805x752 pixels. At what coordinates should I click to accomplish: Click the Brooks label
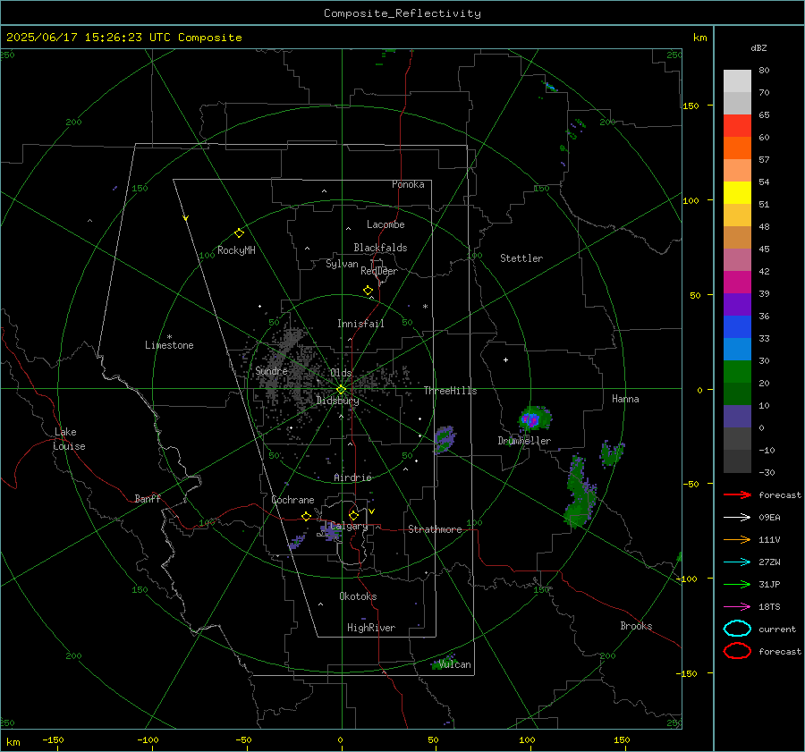tap(636, 626)
